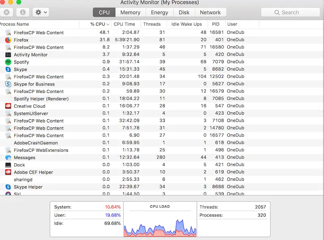Click the Spotify process icon
Image resolution: width=324 pixels, height=240 pixels.
(x=8, y=62)
